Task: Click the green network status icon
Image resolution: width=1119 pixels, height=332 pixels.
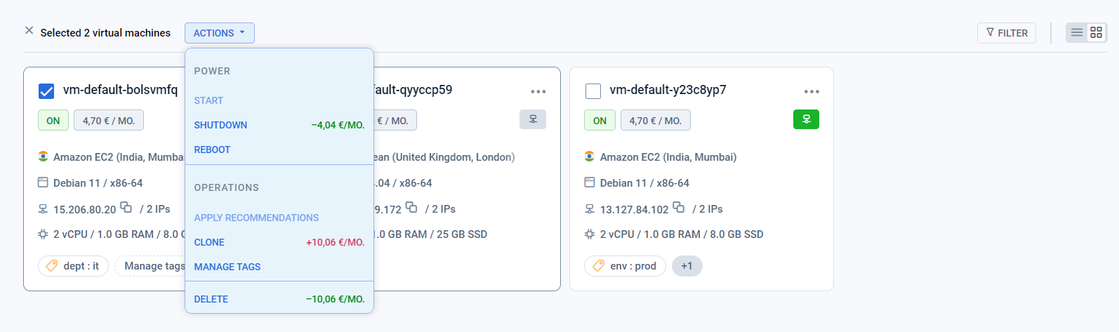Action: pos(806,119)
